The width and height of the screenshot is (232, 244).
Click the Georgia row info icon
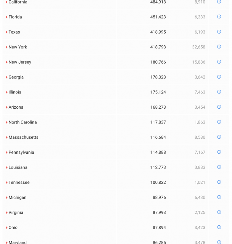pos(219,77)
